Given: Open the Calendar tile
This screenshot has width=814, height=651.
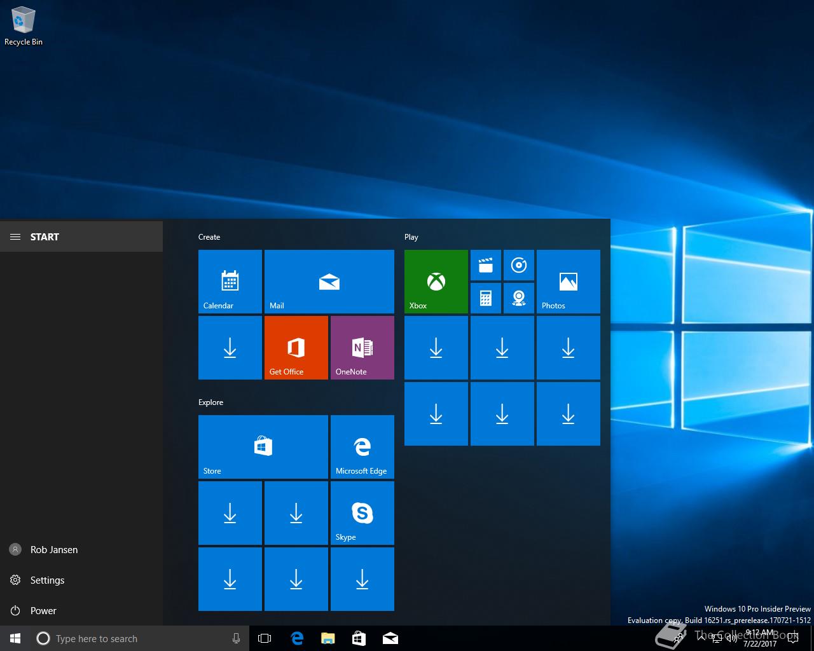Looking at the screenshot, I should pyautogui.click(x=230, y=282).
